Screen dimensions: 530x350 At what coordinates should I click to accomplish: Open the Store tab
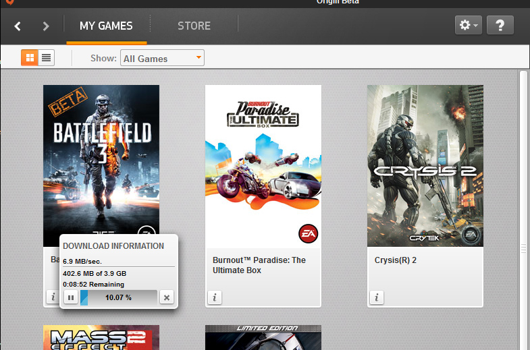coord(194,26)
